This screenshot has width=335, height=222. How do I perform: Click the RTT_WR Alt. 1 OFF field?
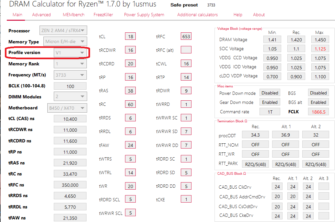pyautogui.click(x=285, y=154)
